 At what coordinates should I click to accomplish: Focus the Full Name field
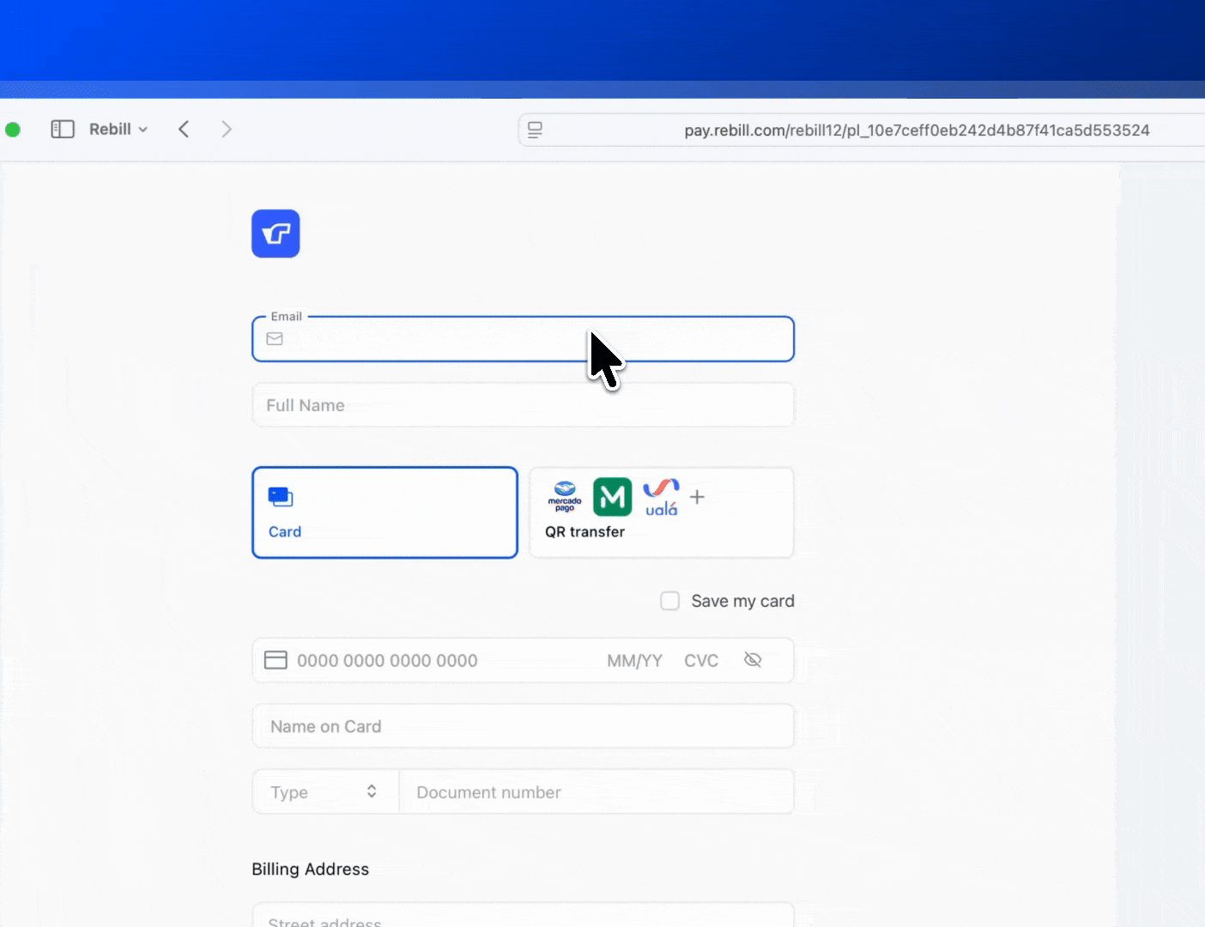click(523, 405)
